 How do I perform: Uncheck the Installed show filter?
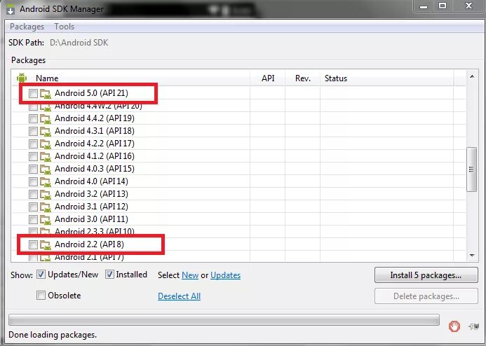(109, 275)
